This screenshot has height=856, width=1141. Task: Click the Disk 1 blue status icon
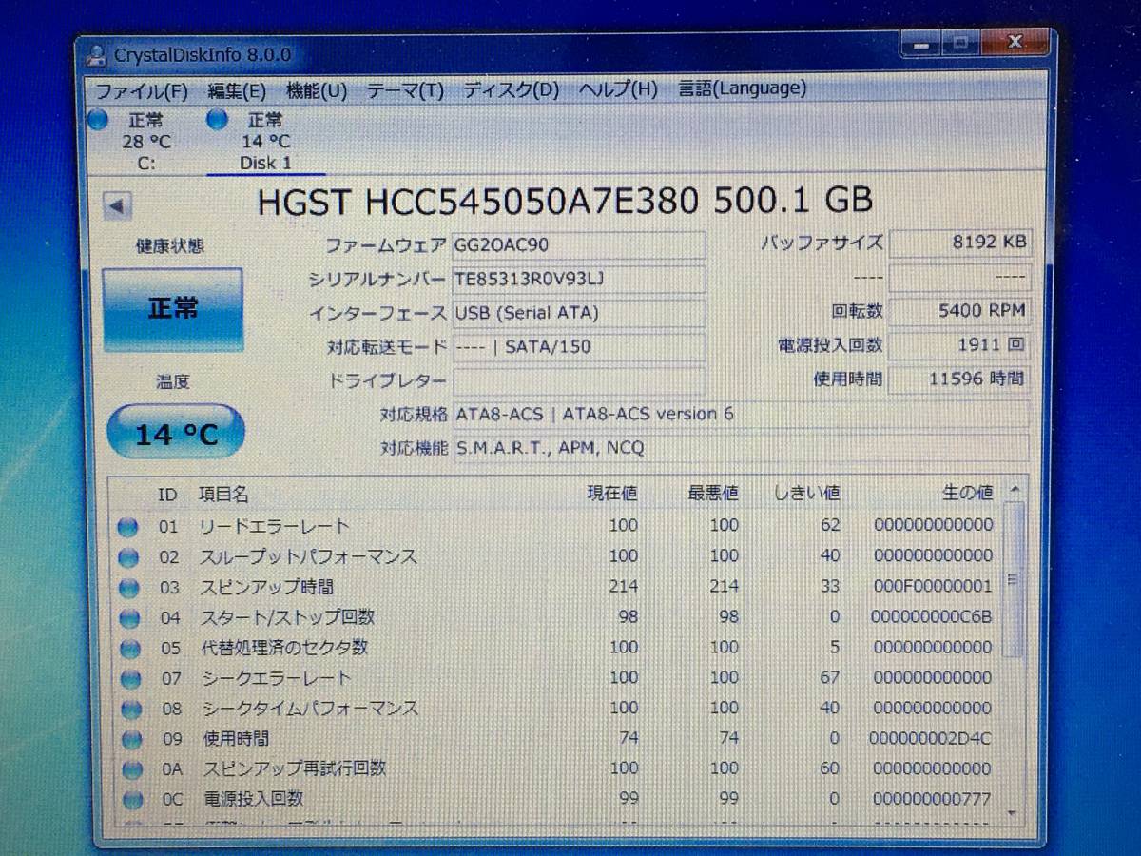pos(218,120)
